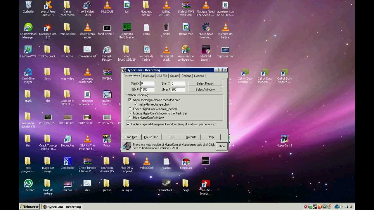
Task: Toggle Capture layered/transparent windows checkbox
Action: [x=128, y=124]
